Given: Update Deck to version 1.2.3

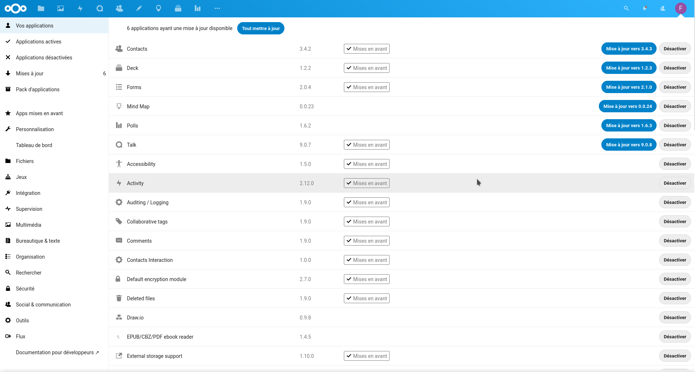Looking at the screenshot, I should [x=629, y=68].
